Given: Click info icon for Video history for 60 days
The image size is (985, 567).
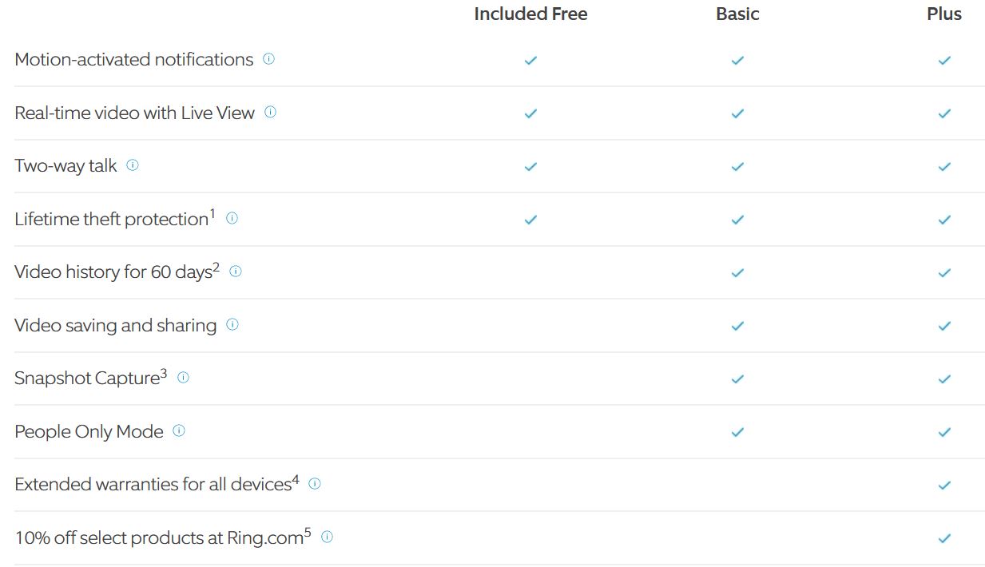Looking at the screenshot, I should pos(236,272).
